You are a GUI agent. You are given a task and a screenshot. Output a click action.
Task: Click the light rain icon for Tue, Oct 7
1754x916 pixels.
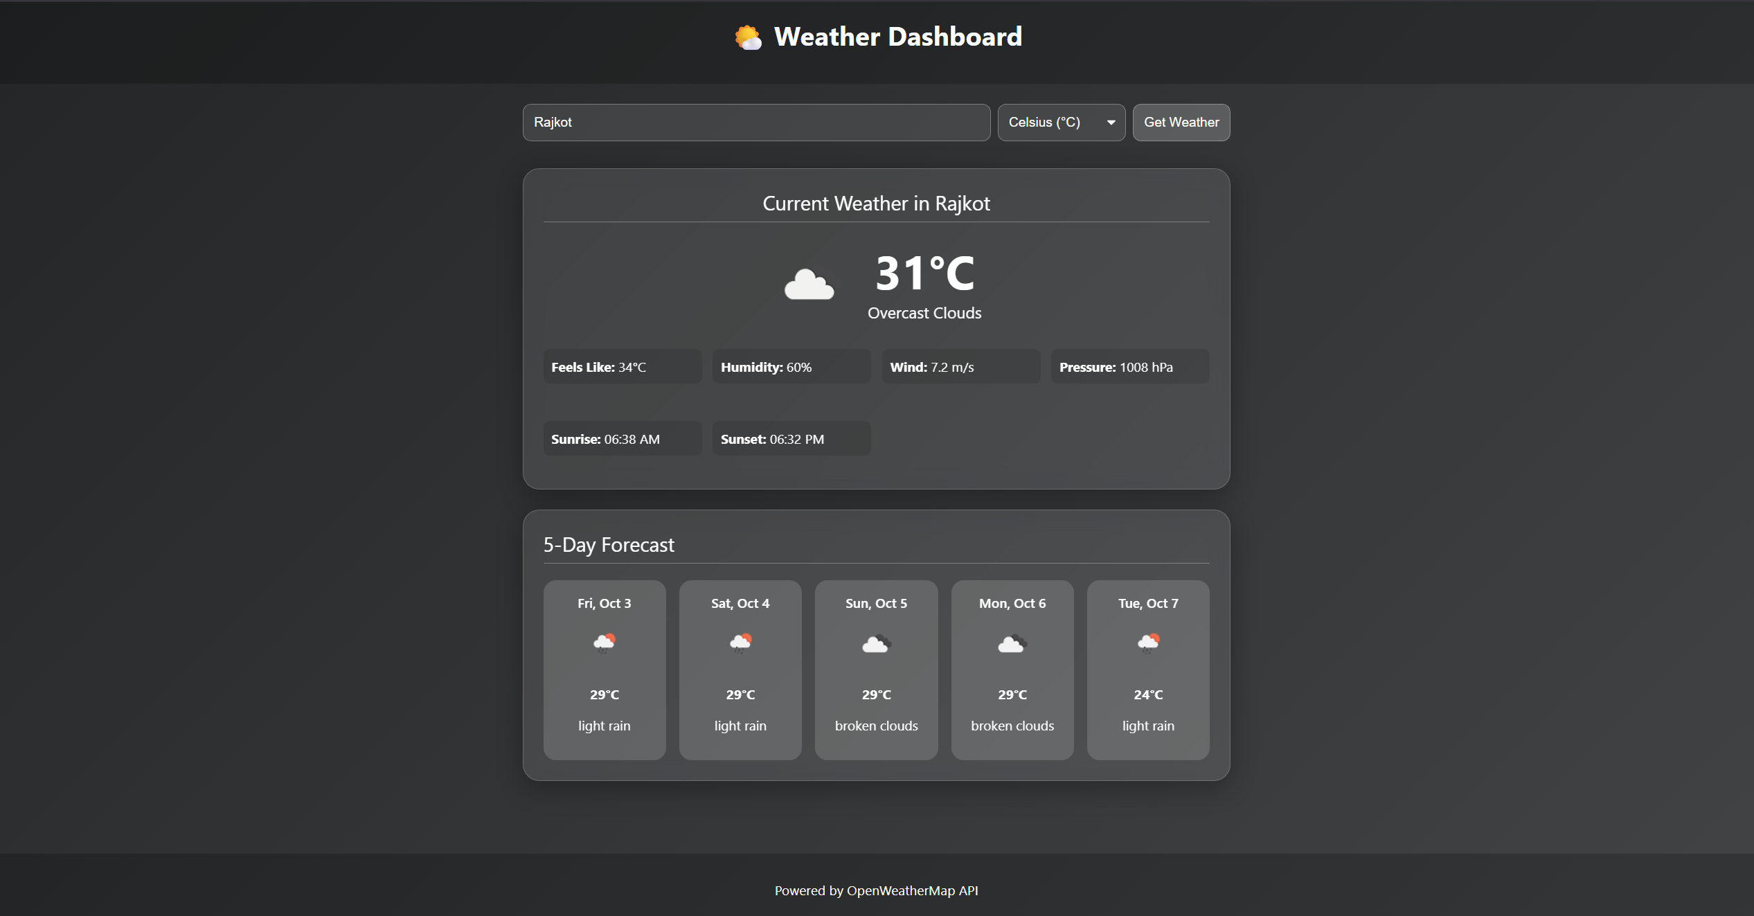[1147, 643]
